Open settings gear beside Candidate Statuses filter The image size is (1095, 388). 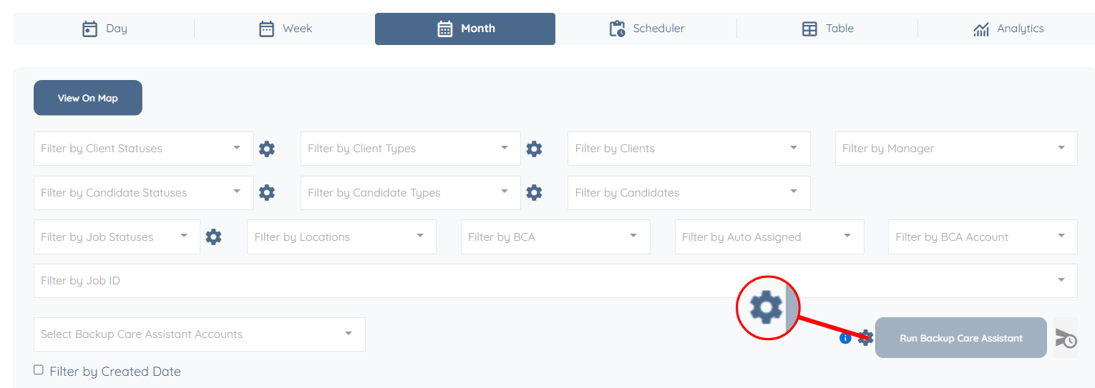point(267,193)
